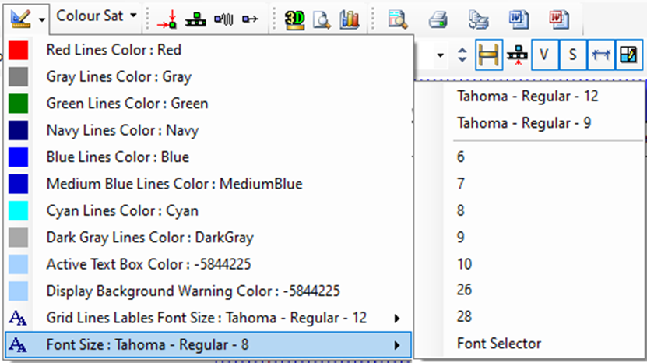Image resolution: width=647 pixels, height=363 pixels.
Task: Click the navy color swatch
Action: point(18,131)
